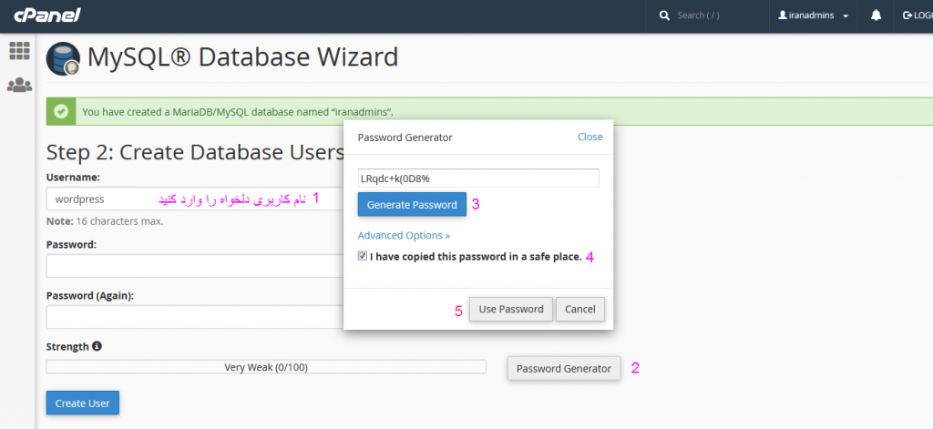Focus the Password input field
Image resolution: width=933 pixels, height=429 pixels.
click(x=195, y=266)
